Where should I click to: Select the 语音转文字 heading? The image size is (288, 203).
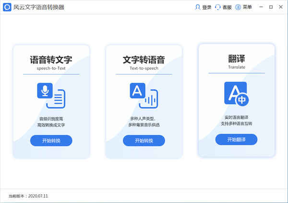51,60
